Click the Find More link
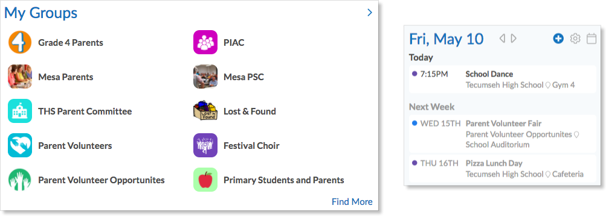 pos(352,201)
